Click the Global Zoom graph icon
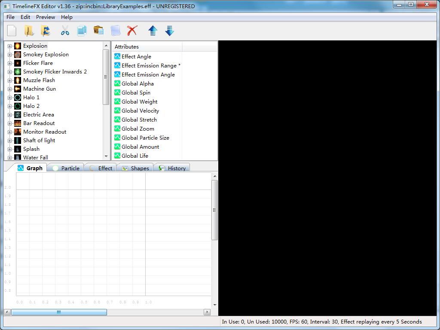Image resolution: width=440 pixels, height=330 pixels. click(117, 128)
